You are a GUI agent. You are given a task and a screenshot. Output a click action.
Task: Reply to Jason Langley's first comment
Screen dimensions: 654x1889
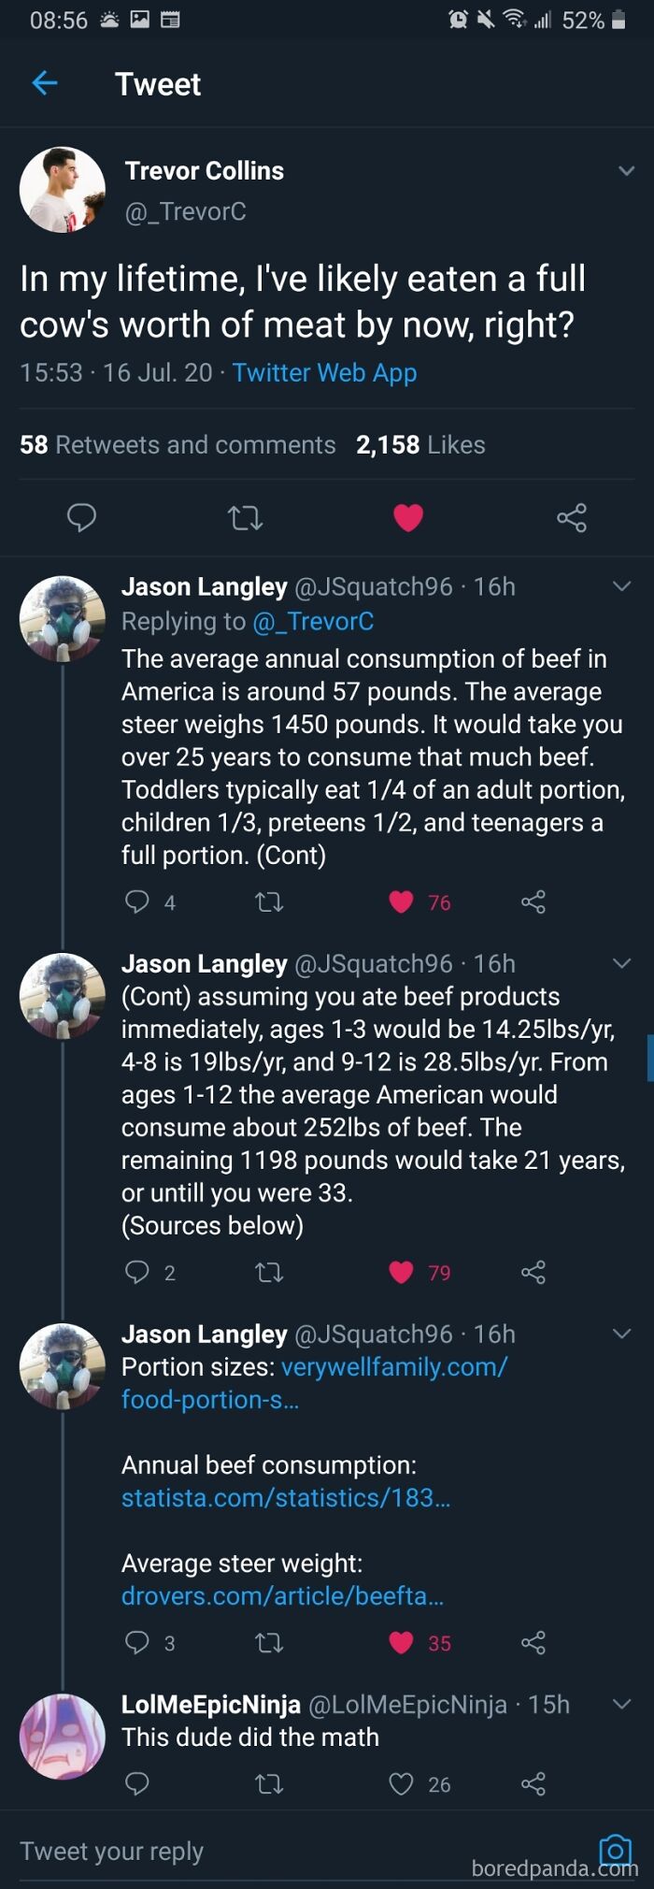pos(138,901)
